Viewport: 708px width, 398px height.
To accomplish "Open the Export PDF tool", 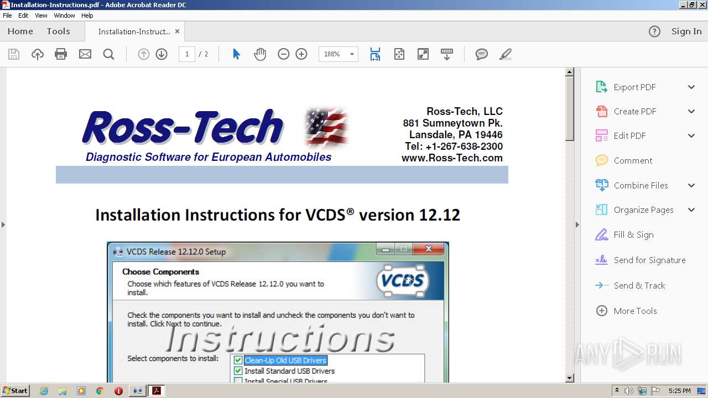I will point(634,87).
